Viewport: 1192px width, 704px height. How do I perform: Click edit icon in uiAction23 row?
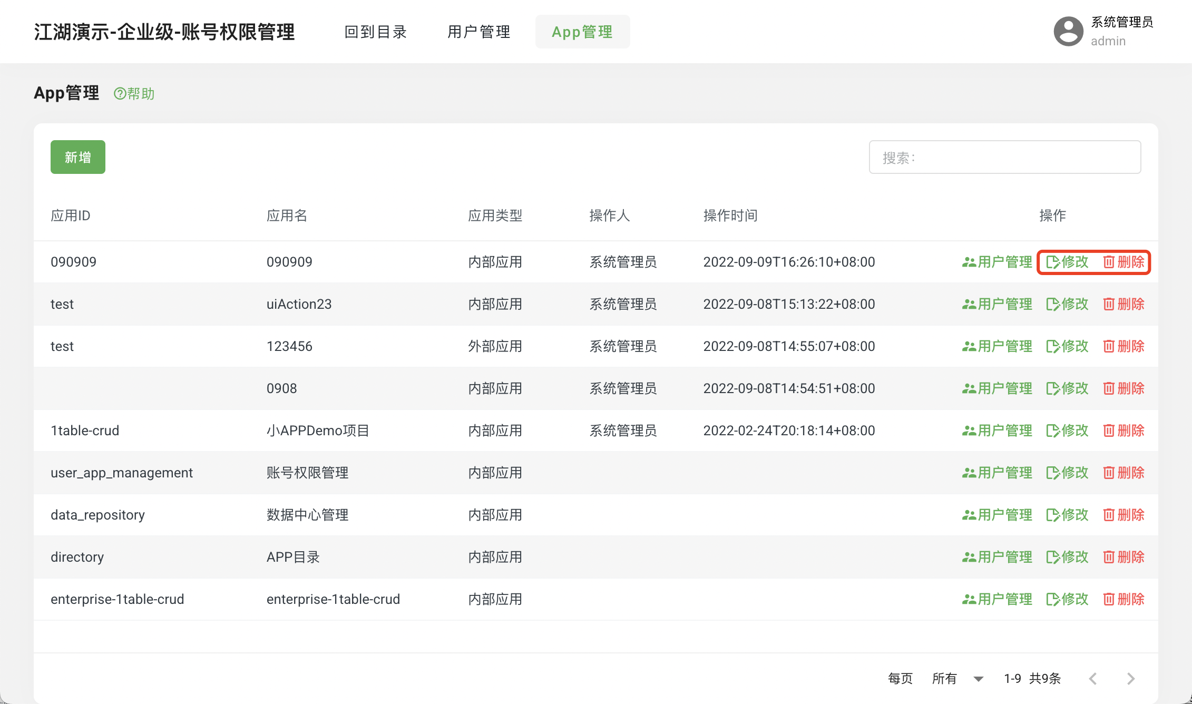[x=1052, y=304]
